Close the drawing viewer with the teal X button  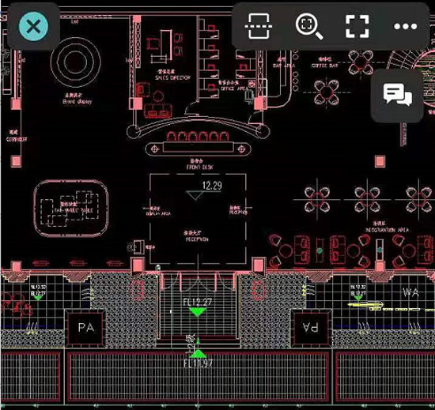coord(33,26)
